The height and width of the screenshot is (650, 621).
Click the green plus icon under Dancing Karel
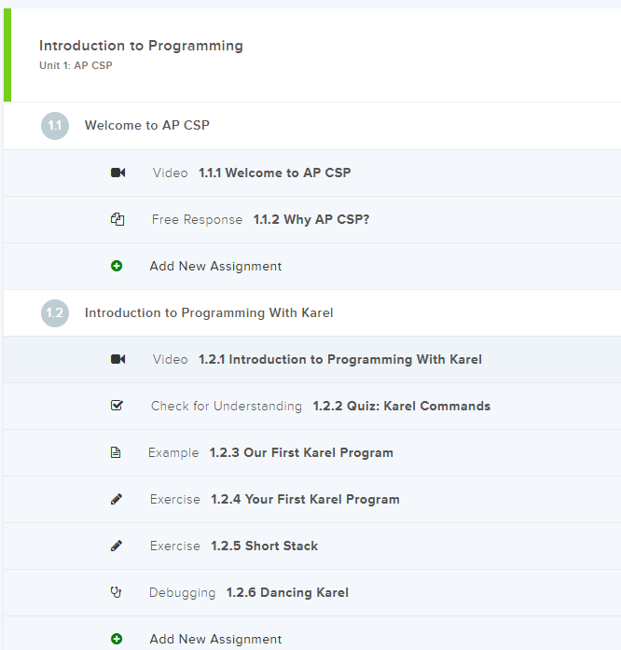(117, 639)
